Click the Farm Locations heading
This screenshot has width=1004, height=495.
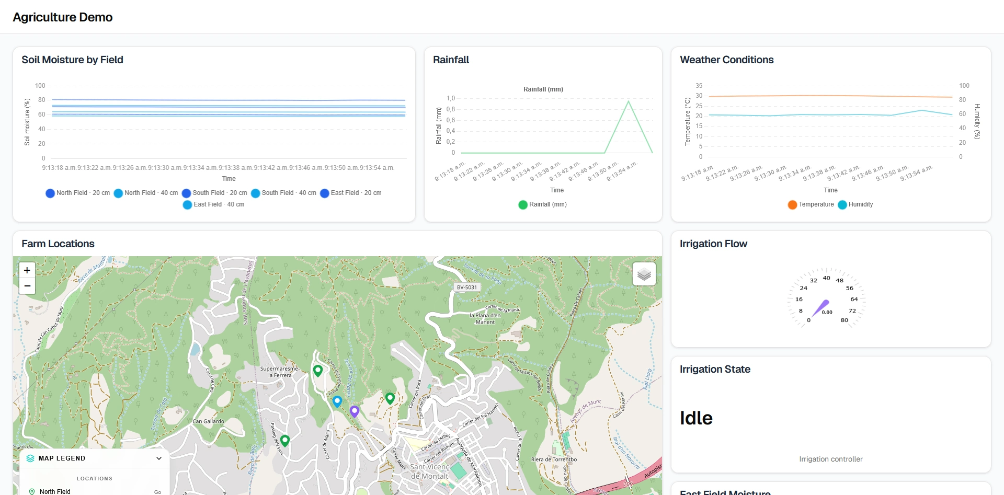point(58,244)
